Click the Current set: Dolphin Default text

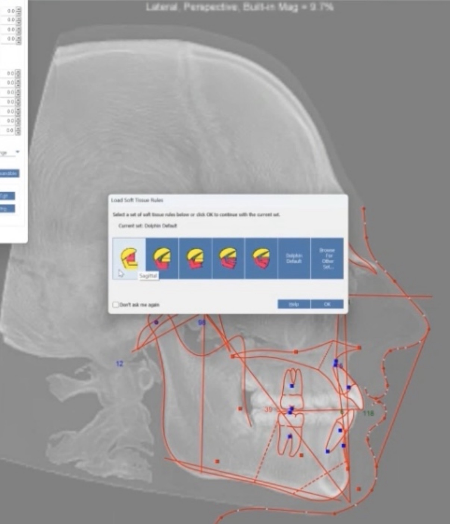point(148,226)
